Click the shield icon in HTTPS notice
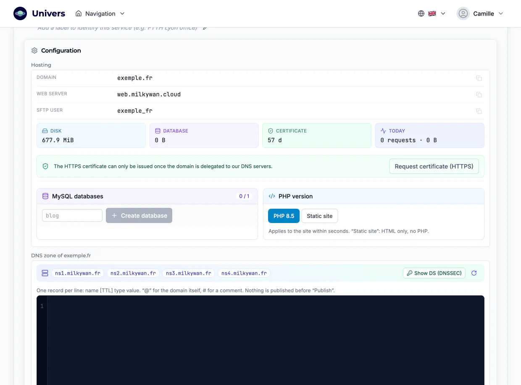Viewport: 521px width, 385px height. tap(45, 166)
